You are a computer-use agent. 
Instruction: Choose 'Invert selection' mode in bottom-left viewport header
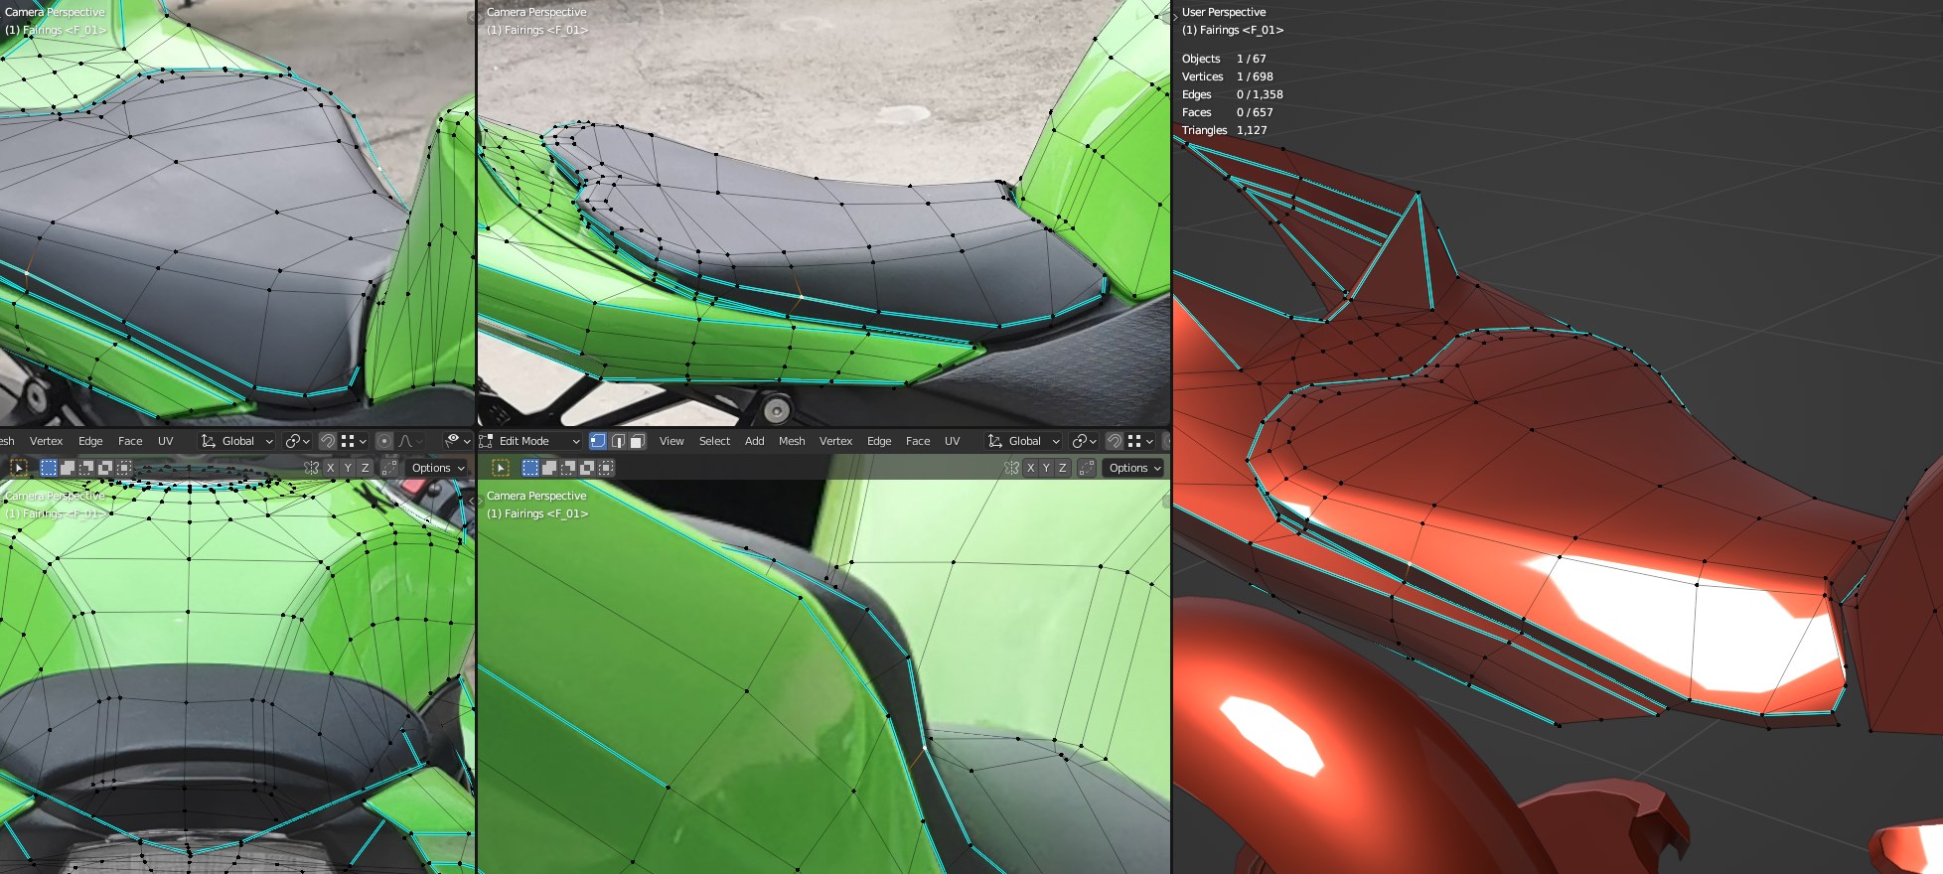click(105, 468)
